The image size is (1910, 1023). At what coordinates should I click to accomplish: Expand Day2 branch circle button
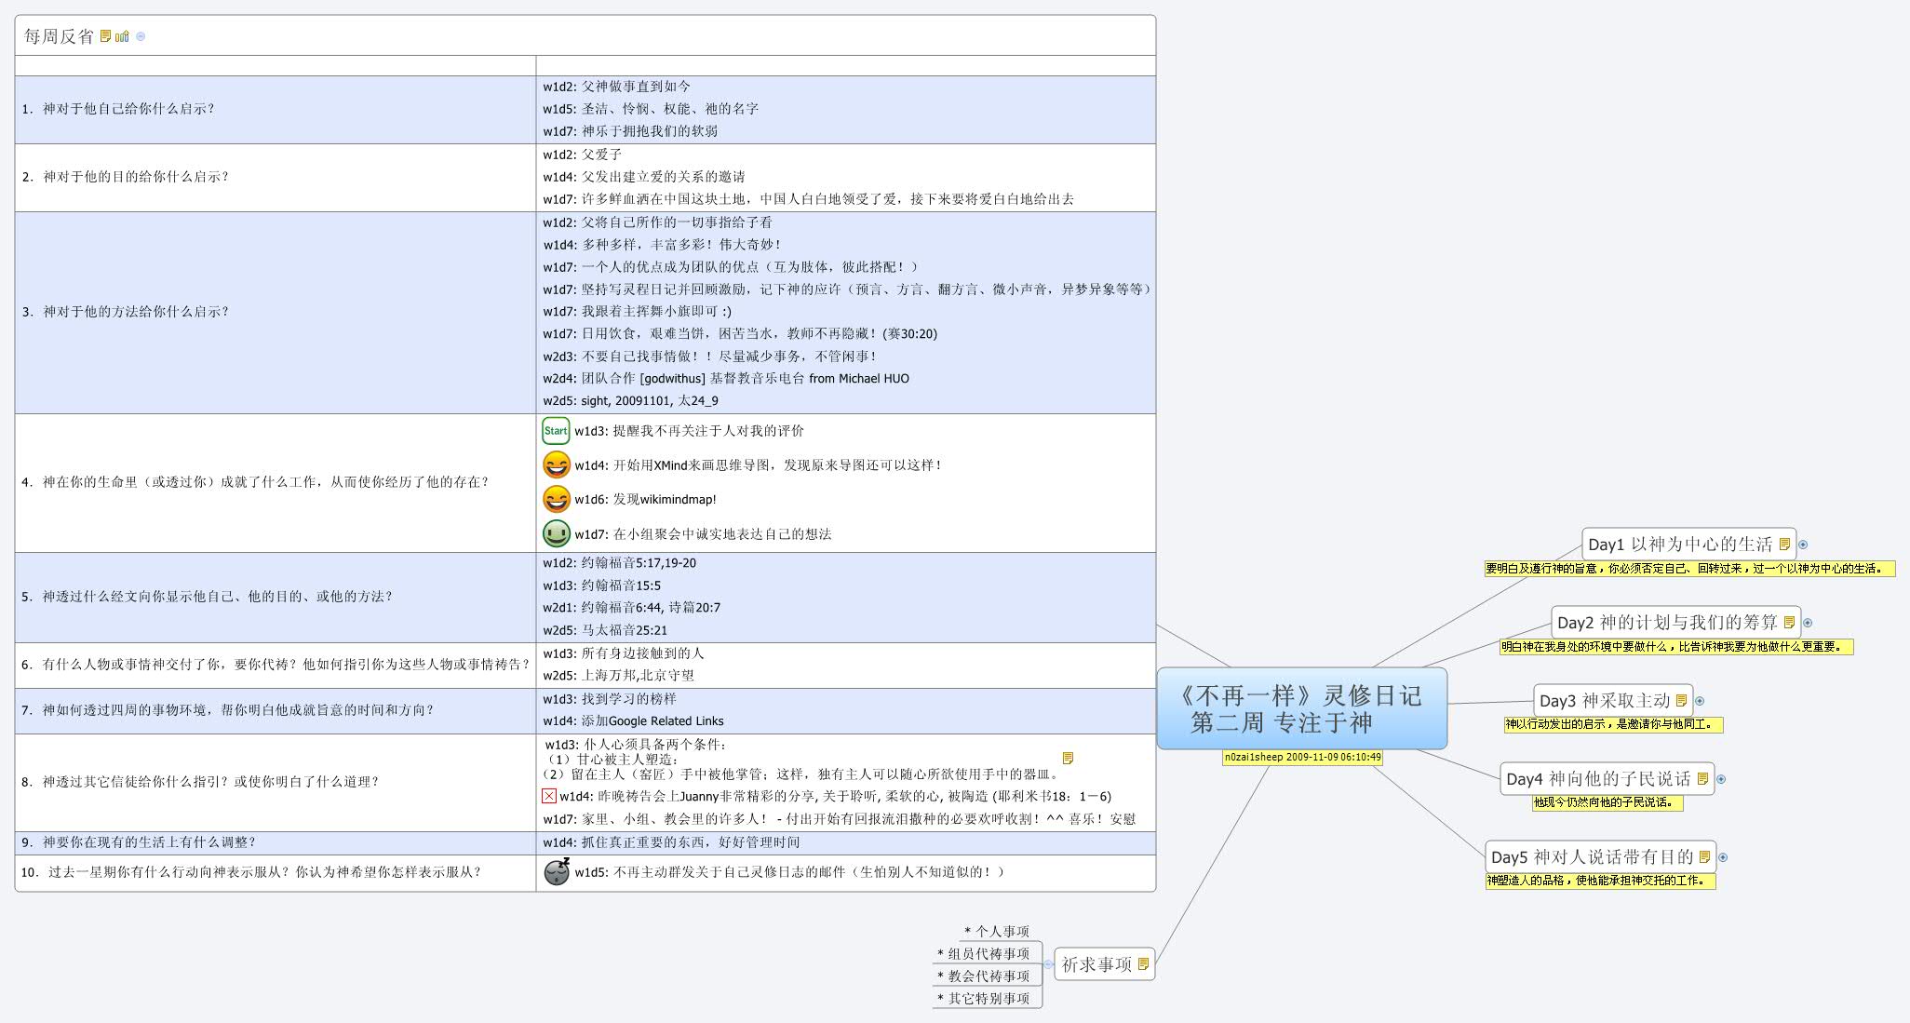pyautogui.click(x=1809, y=623)
